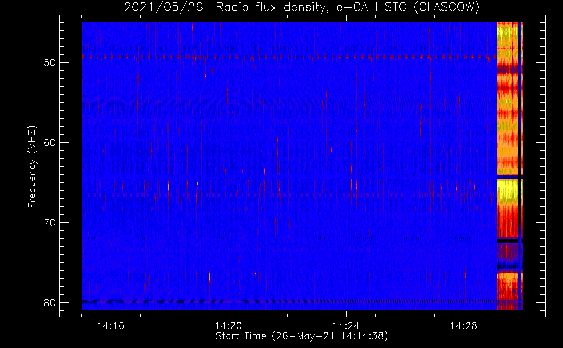
Task: Click the '14:20' time tick label
Action: pyautogui.click(x=228, y=326)
